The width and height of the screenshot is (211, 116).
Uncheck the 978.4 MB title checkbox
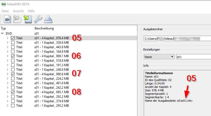point(13,38)
